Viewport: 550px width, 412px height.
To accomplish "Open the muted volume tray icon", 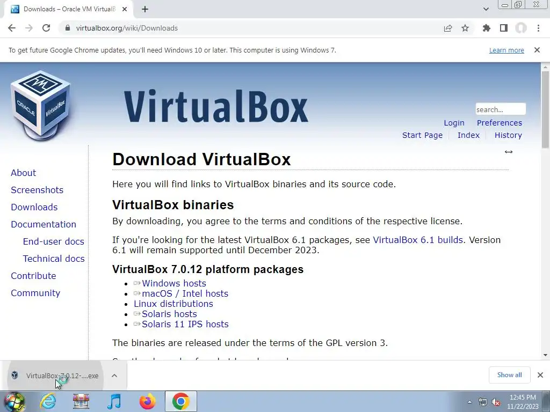I will (x=496, y=402).
